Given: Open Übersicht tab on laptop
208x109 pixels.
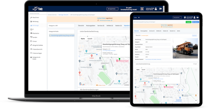Looking at the screenshot, I should [x=81, y=26].
